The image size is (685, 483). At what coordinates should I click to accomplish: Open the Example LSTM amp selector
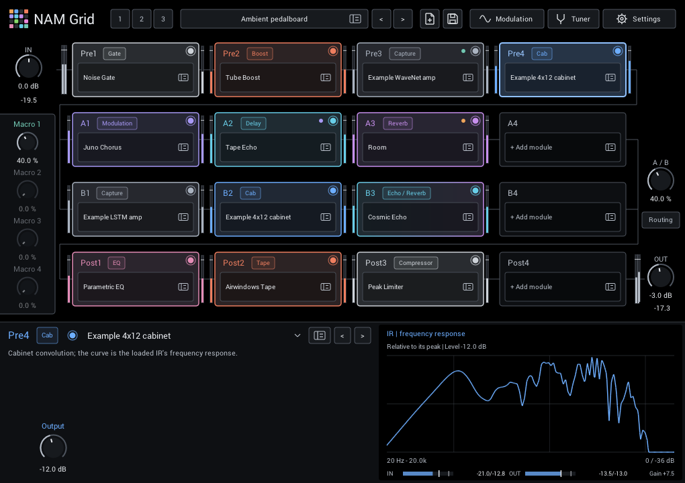(x=136, y=217)
